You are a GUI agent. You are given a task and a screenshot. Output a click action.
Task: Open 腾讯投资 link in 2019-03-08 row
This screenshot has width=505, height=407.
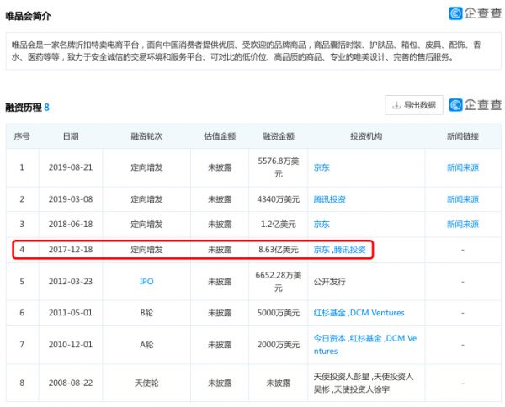click(329, 199)
